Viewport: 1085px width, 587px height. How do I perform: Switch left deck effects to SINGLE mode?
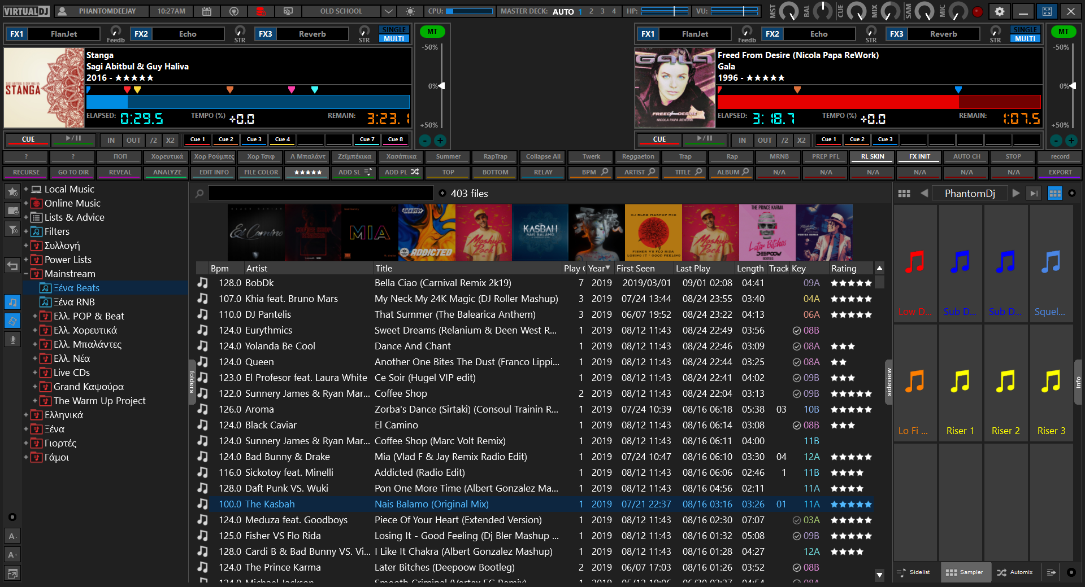[x=394, y=30]
